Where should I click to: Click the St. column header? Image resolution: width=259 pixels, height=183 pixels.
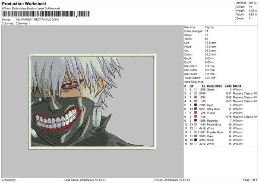pos(203,86)
